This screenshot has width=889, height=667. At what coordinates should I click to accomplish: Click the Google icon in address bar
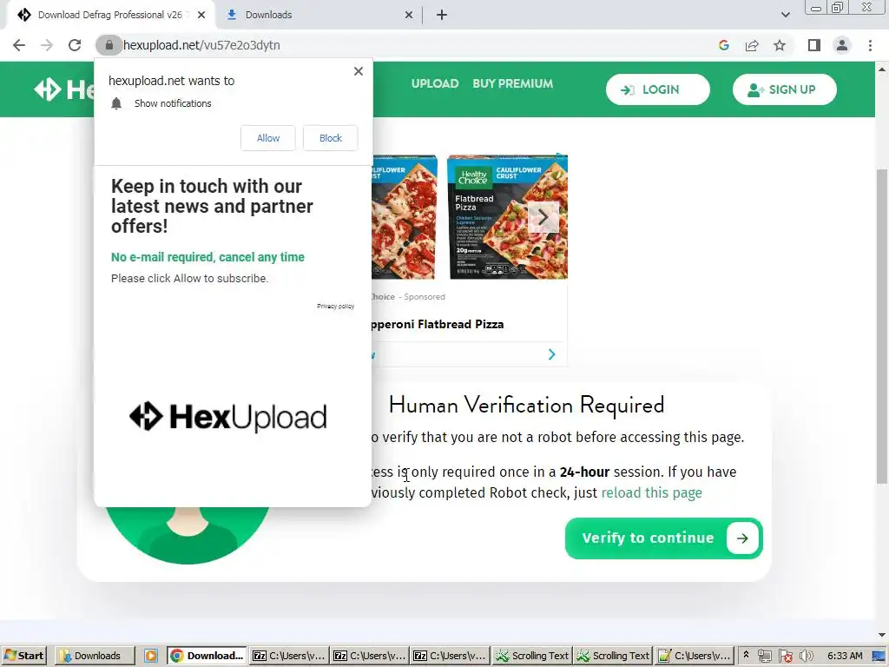tap(724, 45)
